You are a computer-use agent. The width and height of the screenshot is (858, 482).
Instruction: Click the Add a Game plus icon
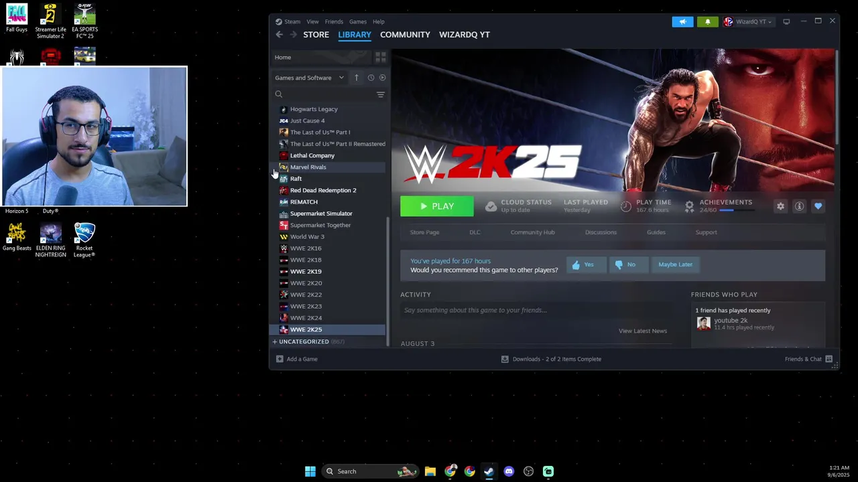tap(280, 359)
